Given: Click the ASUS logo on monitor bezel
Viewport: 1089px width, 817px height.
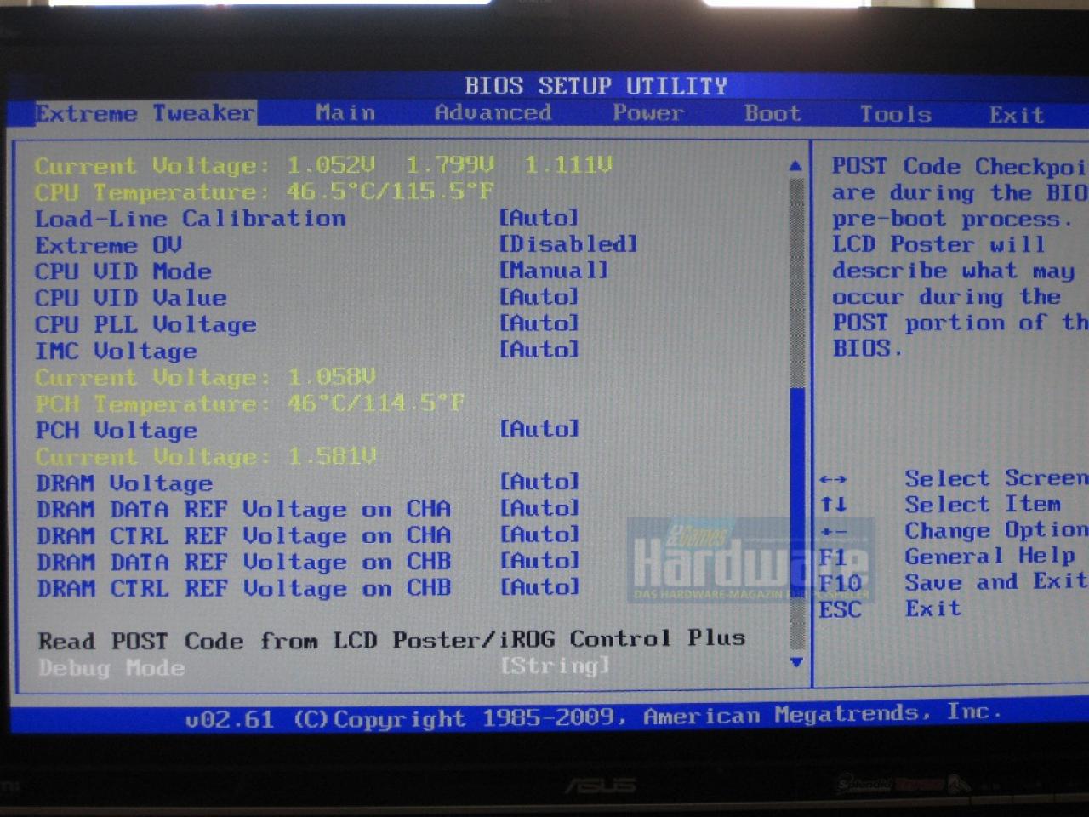Looking at the screenshot, I should pos(600,785).
